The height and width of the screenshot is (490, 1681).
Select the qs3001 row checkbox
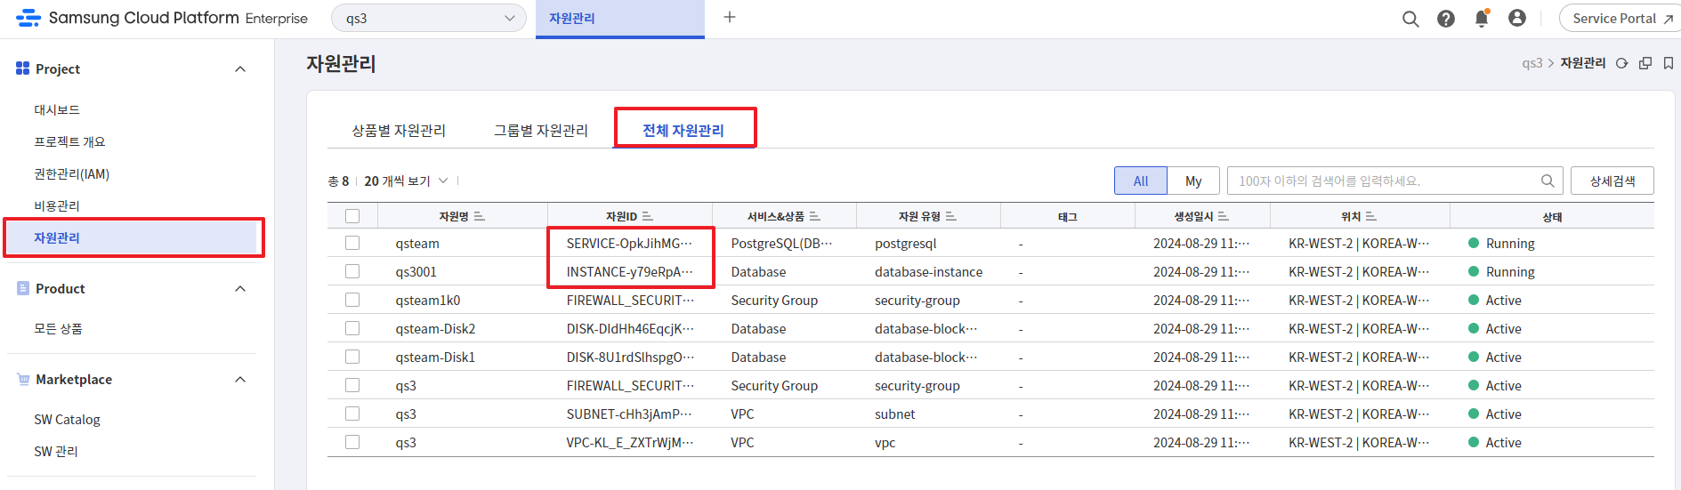pos(352,271)
